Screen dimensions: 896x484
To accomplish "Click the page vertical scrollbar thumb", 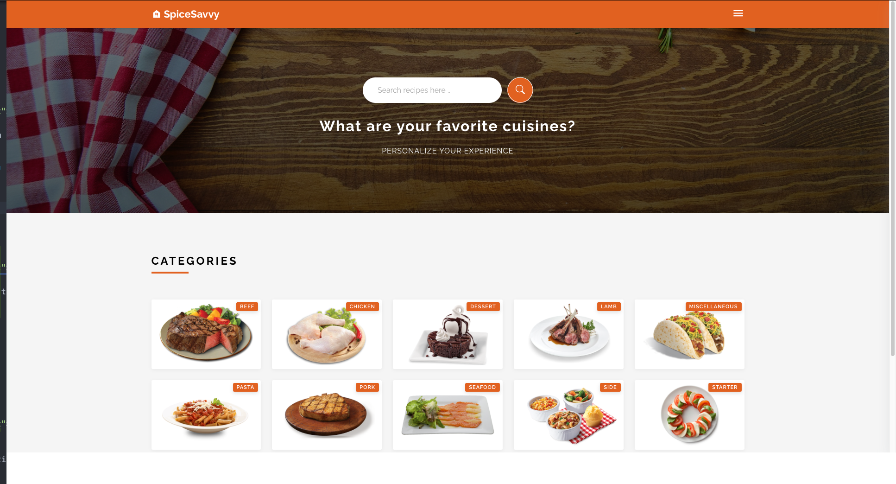I will pyautogui.click(x=892, y=178).
